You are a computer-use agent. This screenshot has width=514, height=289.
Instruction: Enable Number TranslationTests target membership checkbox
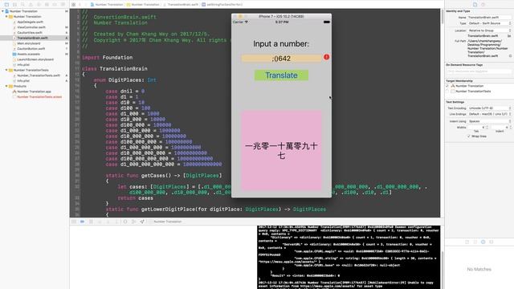(447, 92)
